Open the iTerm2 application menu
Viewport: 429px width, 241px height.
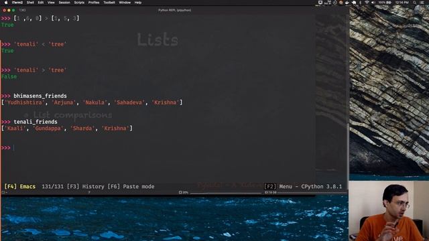17,3
